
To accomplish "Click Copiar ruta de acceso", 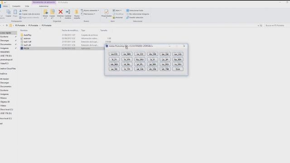I will pos(29,14).
